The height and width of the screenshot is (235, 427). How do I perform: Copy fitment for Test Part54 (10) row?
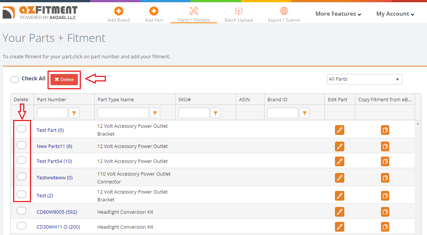[x=385, y=161]
